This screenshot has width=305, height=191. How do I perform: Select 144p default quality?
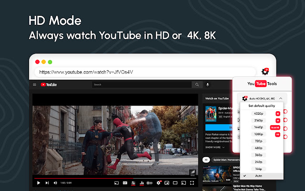(258, 169)
